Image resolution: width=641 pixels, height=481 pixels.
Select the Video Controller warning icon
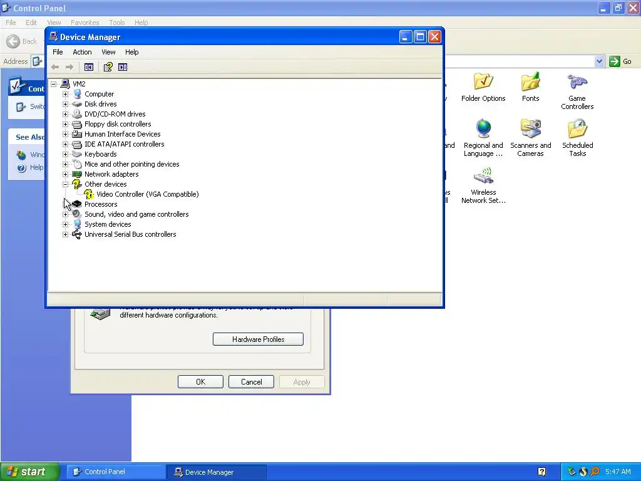pyautogui.click(x=89, y=194)
